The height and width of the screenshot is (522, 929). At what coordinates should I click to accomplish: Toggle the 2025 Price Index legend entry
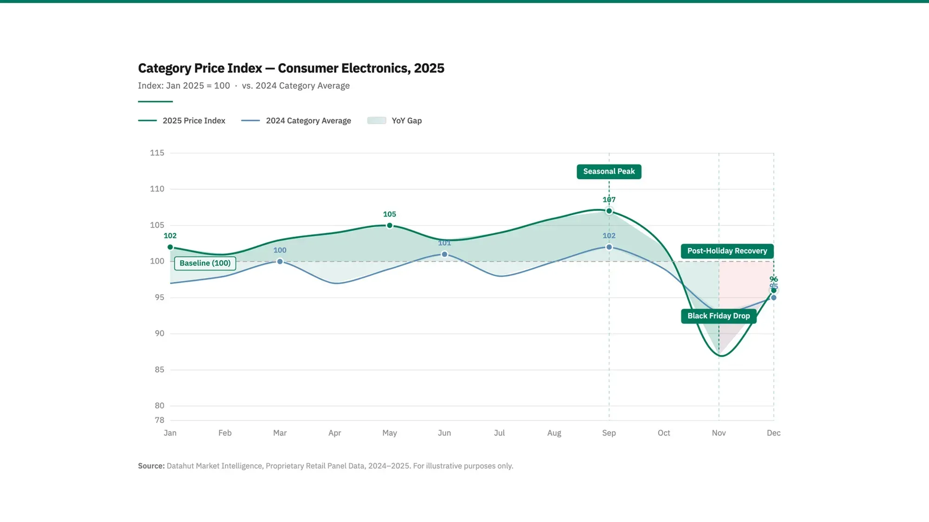click(x=182, y=121)
